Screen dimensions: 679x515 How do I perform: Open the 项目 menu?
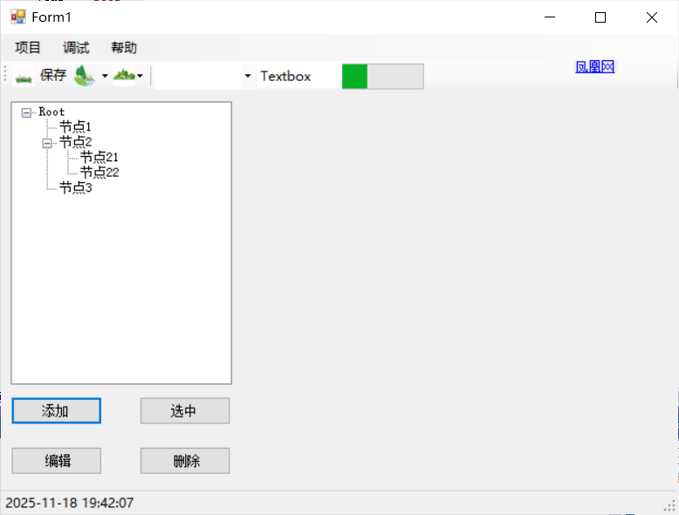tap(28, 48)
